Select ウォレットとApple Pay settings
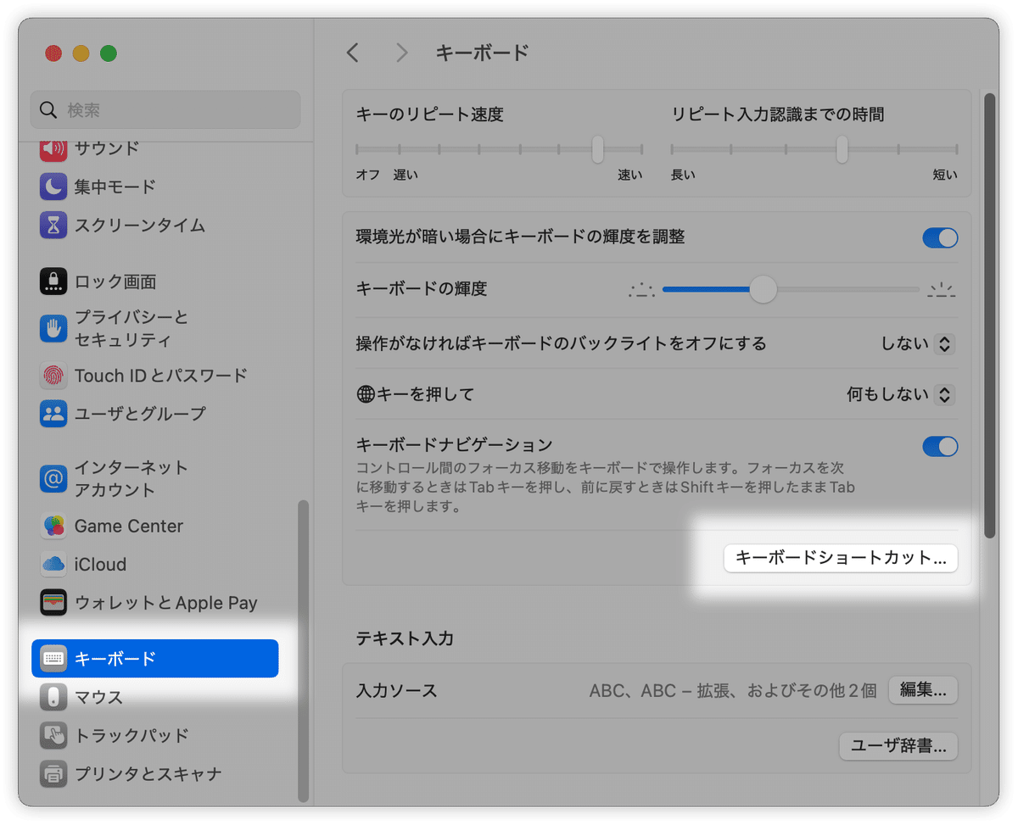1018x825 pixels. coord(53,602)
